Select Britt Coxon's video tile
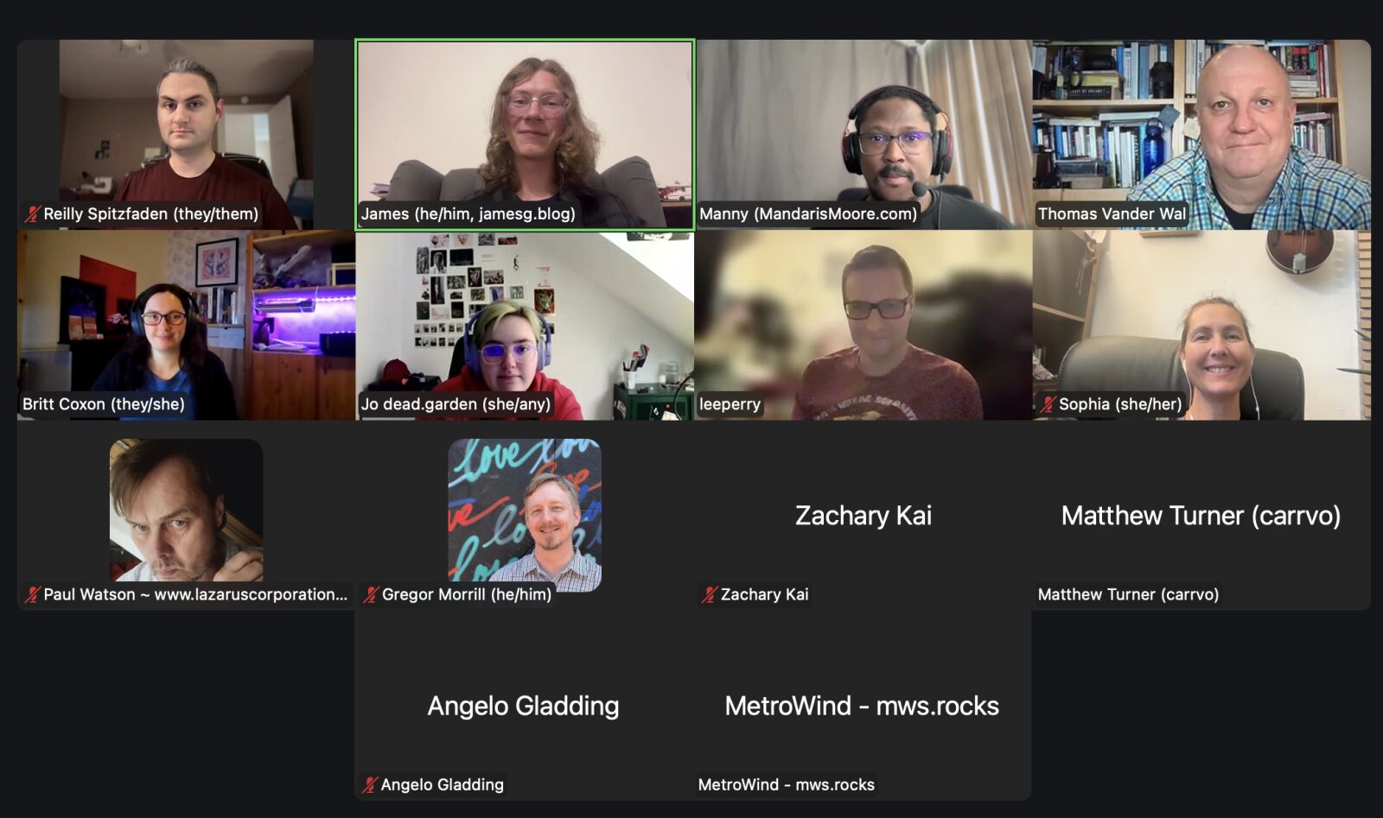Image resolution: width=1383 pixels, height=818 pixels. tap(186, 325)
